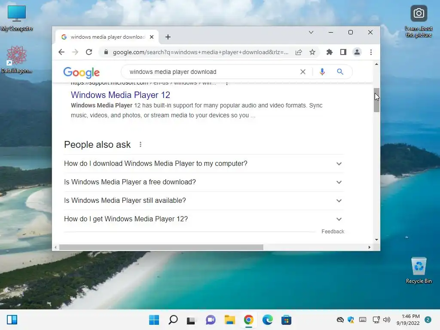Open new tab with plus button
The image size is (440, 330).
pos(168,37)
